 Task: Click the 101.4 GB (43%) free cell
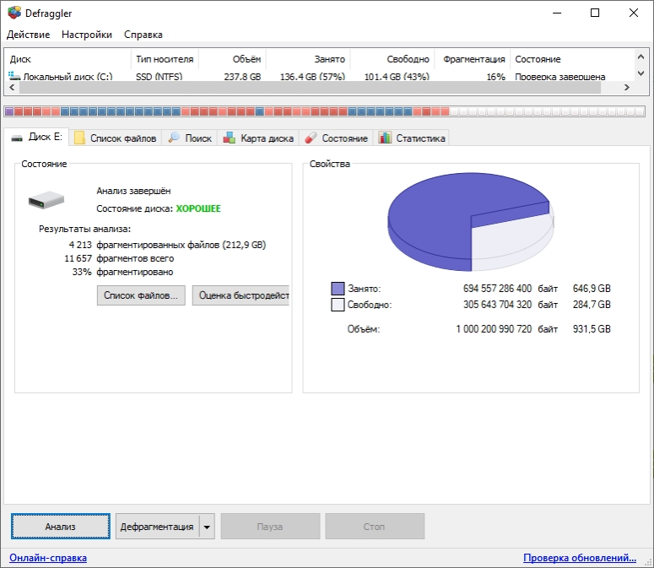click(x=397, y=77)
